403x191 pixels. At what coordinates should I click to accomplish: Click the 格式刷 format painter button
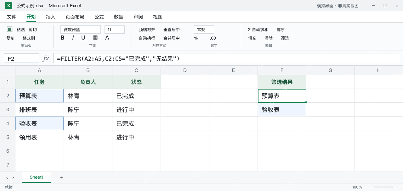[29, 38]
